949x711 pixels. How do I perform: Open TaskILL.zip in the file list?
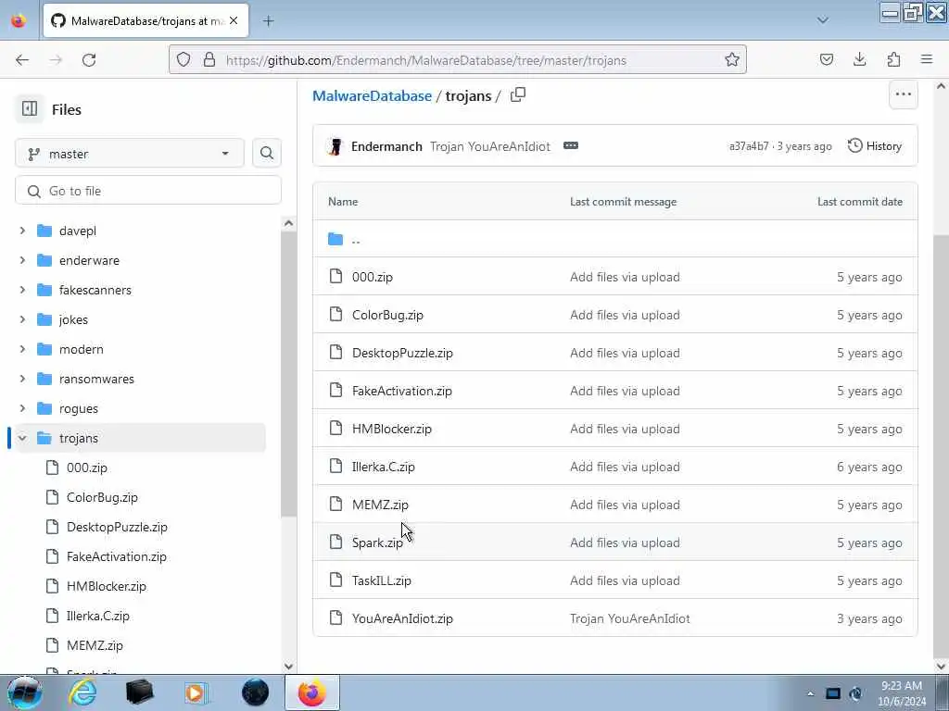tap(381, 580)
